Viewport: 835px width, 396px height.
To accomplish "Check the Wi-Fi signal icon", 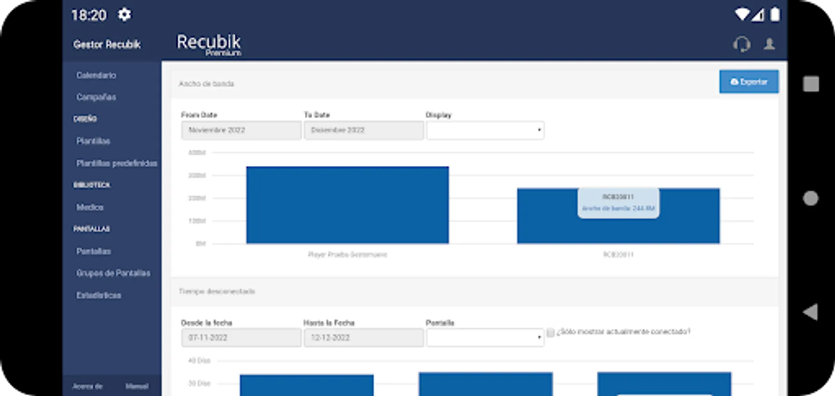I will pyautogui.click(x=742, y=15).
